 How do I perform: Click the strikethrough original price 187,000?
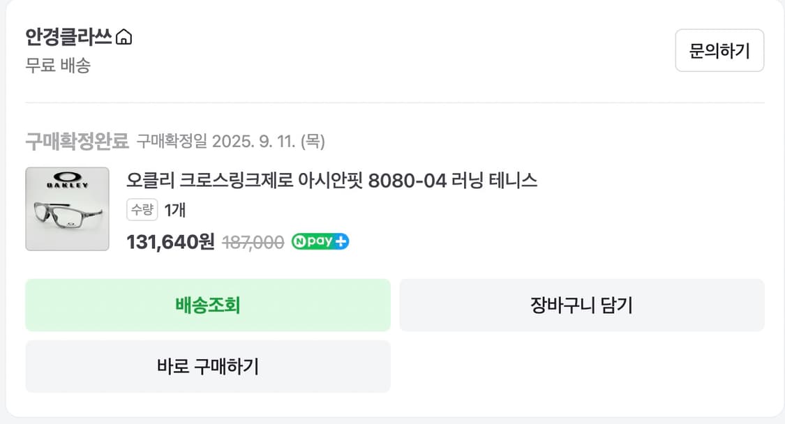point(252,241)
